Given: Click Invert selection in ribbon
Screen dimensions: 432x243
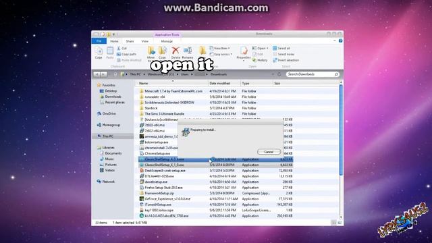Looking at the screenshot, I should pos(286,60).
